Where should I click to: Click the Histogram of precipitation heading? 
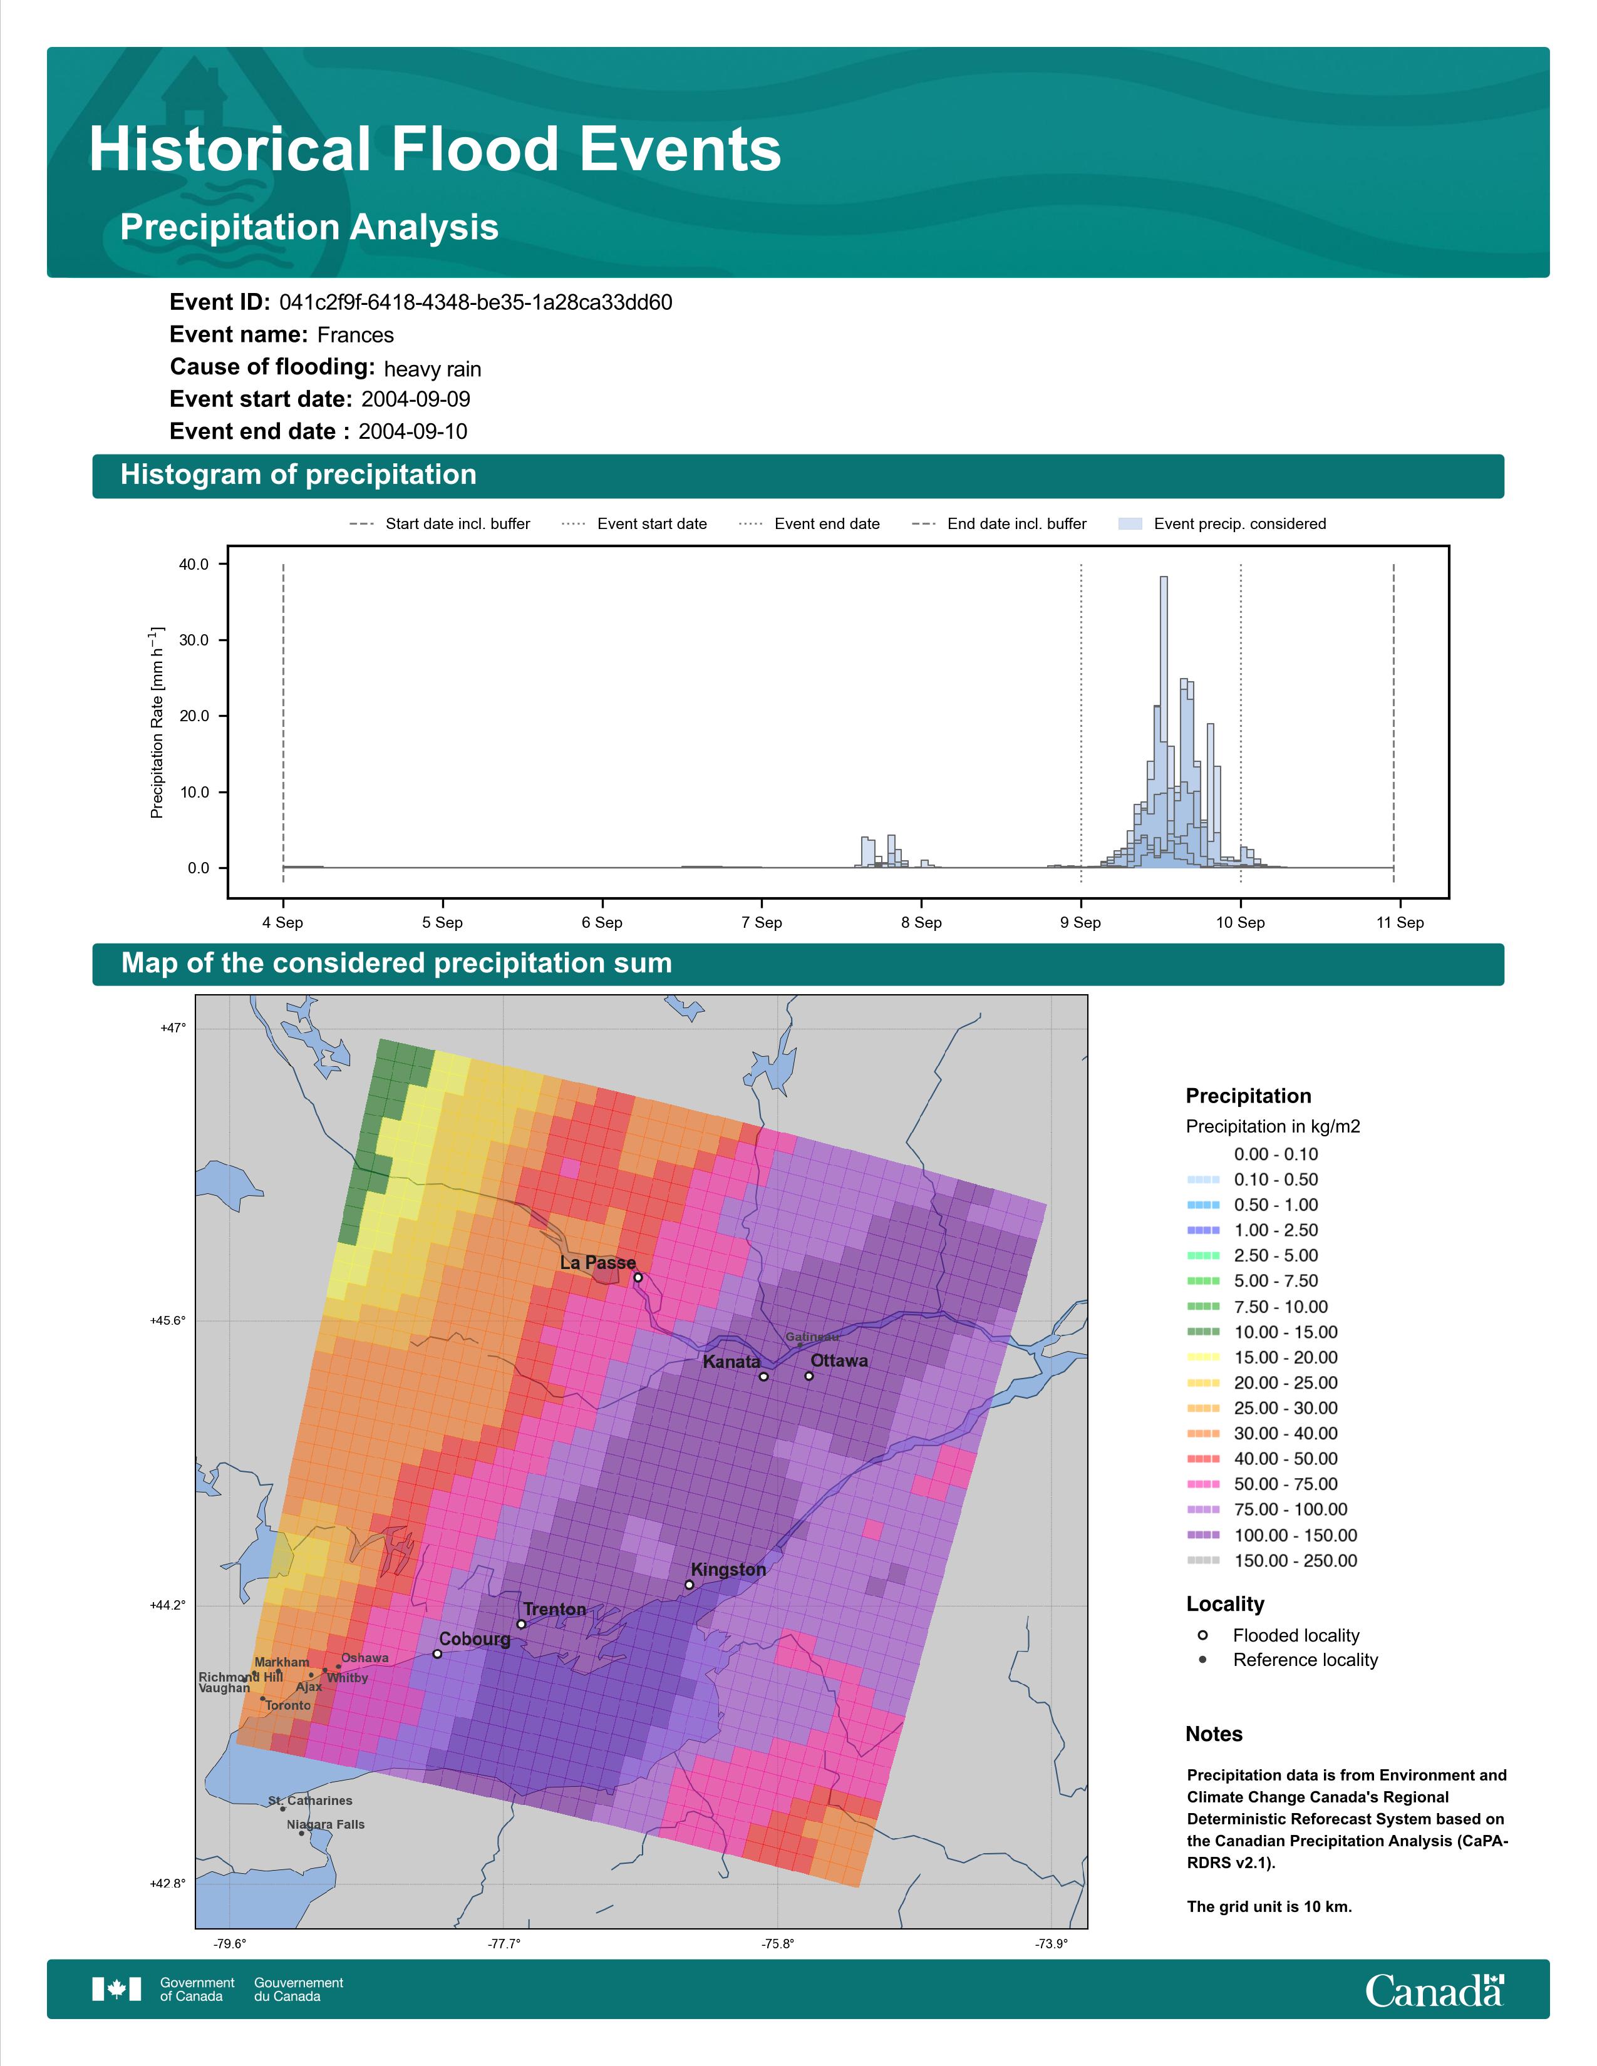[298, 474]
